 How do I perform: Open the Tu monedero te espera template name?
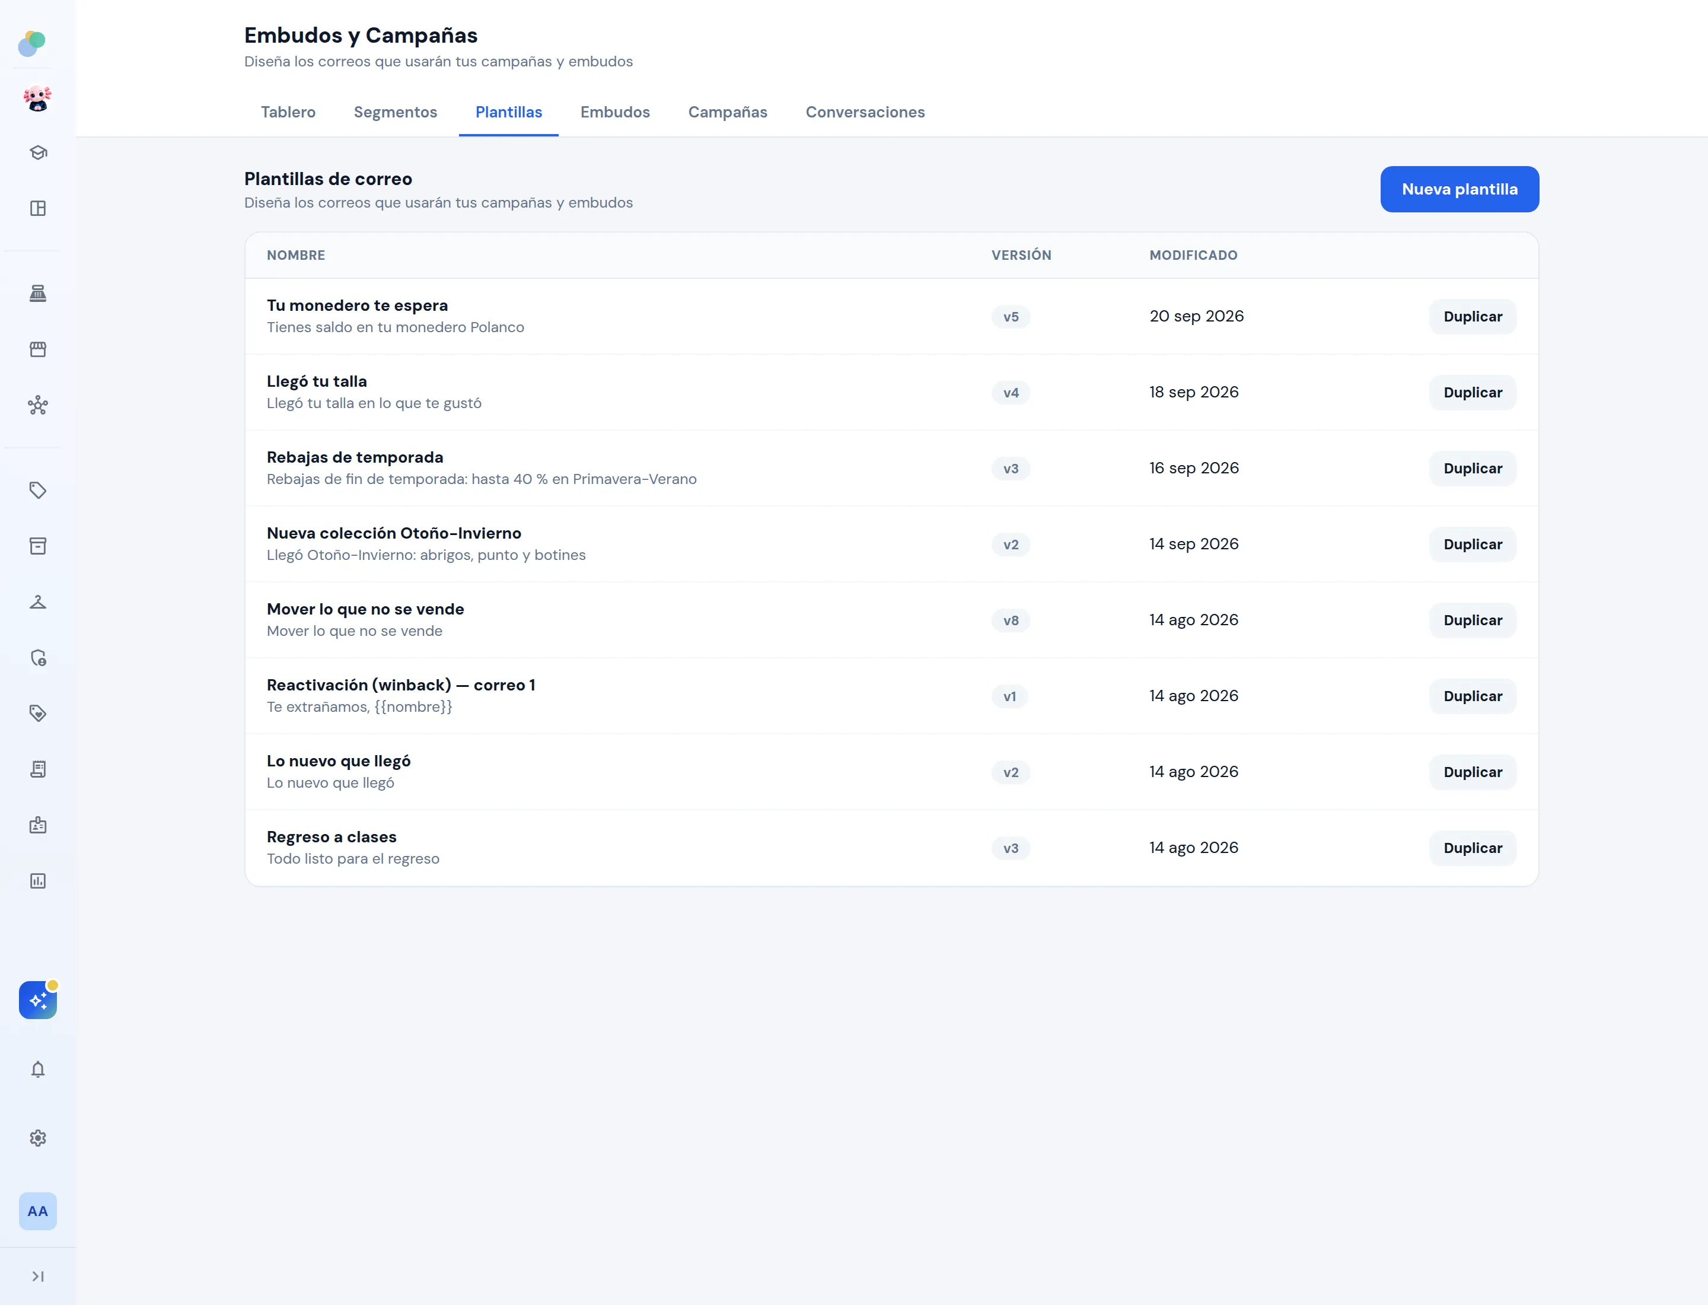pyautogui.click(x=357, y=305)
